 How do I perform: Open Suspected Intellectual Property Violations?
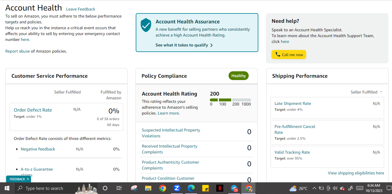click(171, 133)
